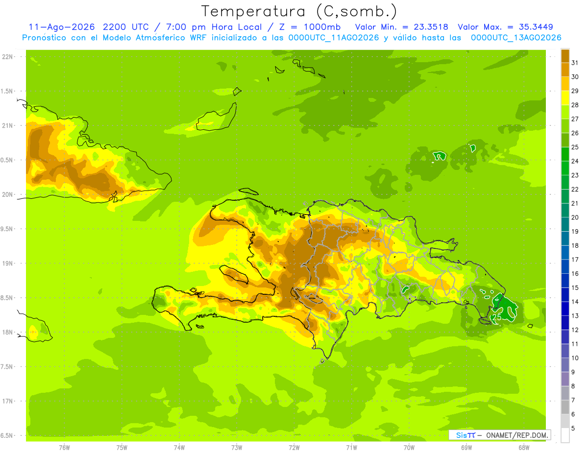Viewport: 588px width, 454px height.
Task: Click the longitude axis label "70W"
Action: pyautogui.click(x=409, y=448)
